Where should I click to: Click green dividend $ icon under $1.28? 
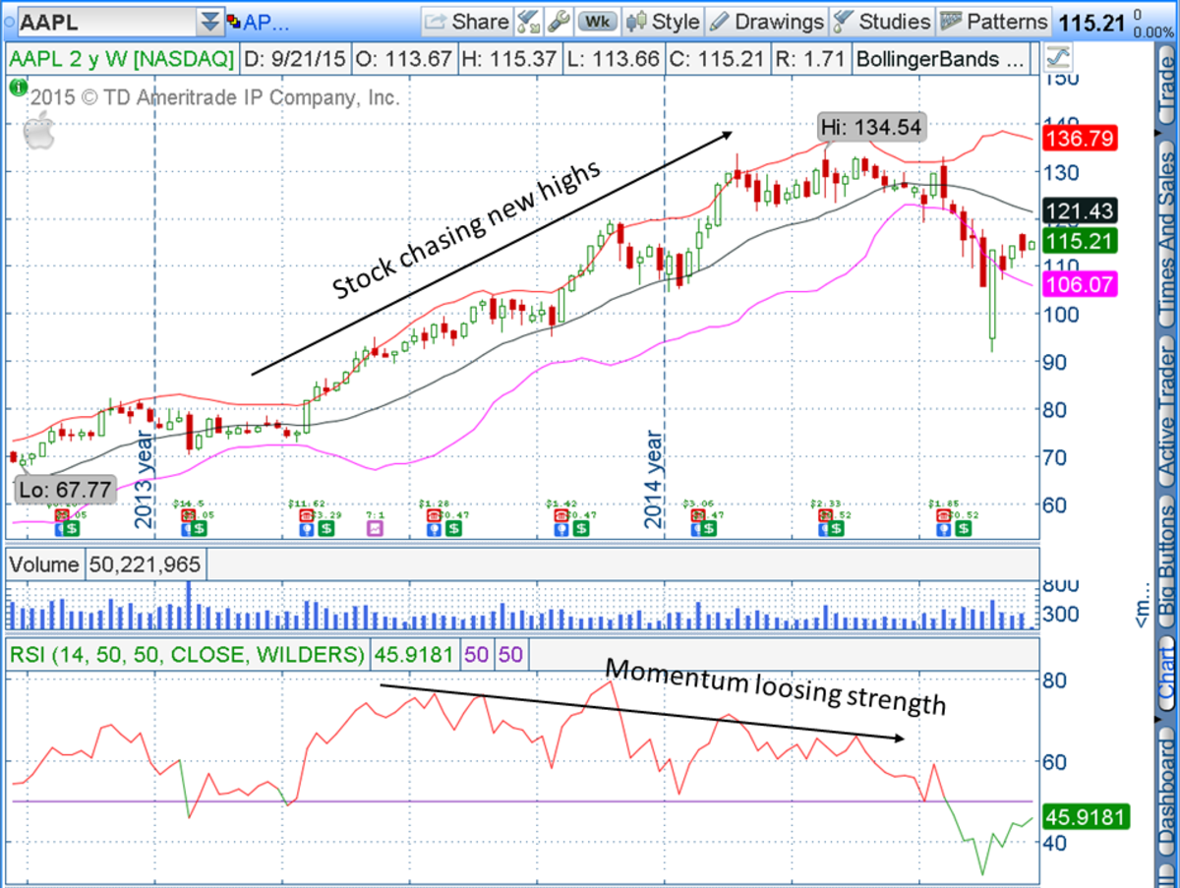(452, 528)
